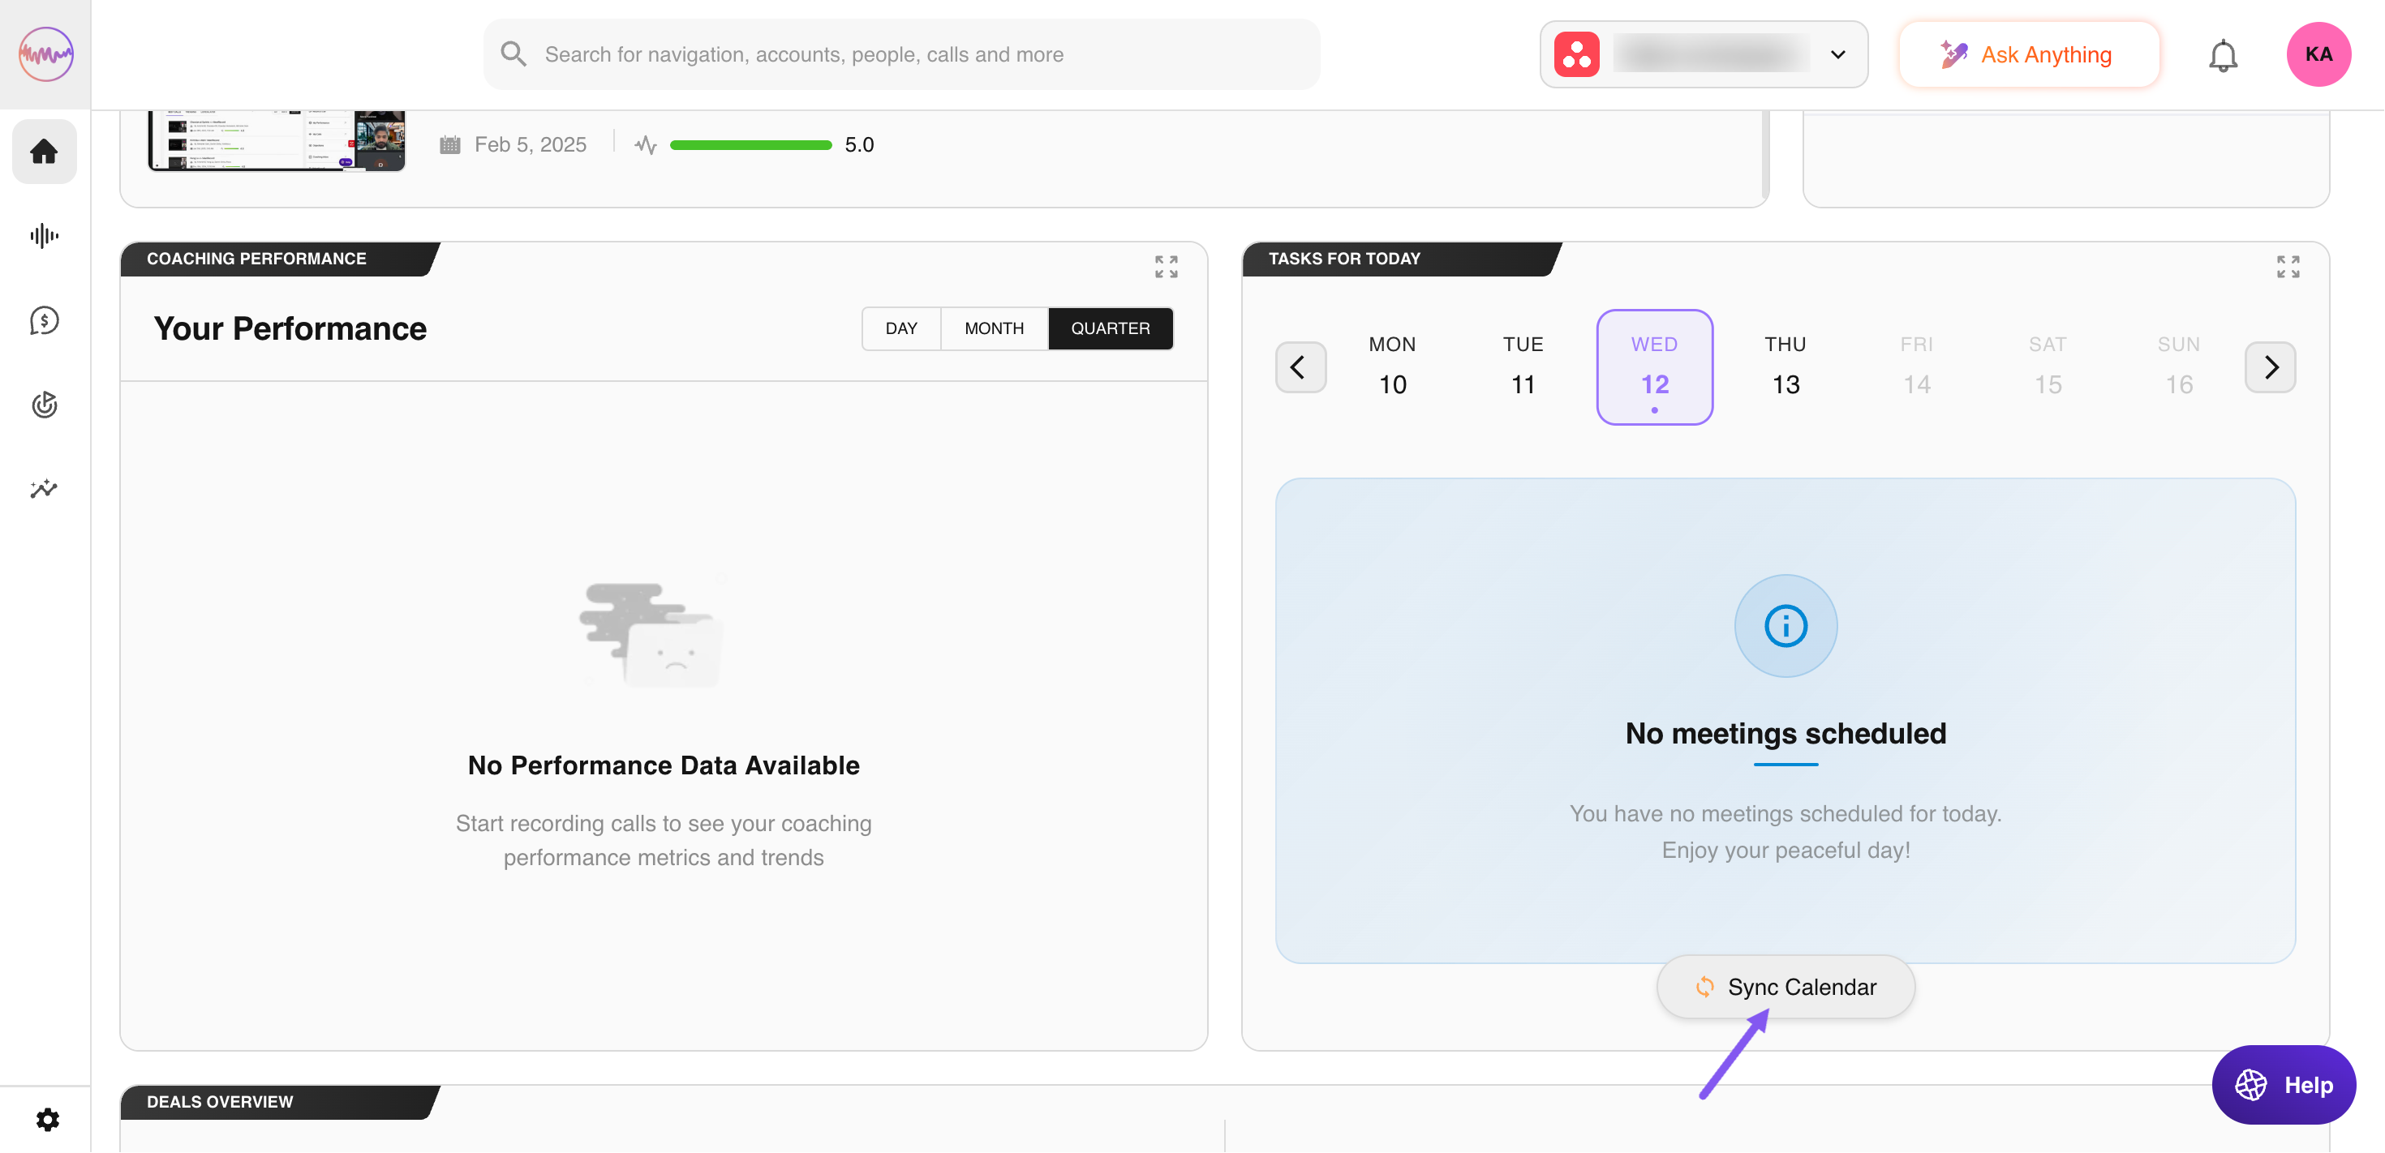The image size is (2385, 1153).
Task: Switch performance view to DAY
Action: [900, 328]
